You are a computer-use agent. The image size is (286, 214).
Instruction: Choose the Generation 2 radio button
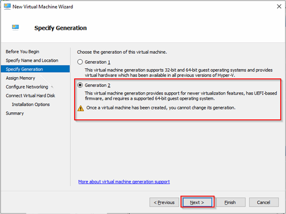pos(80,85)
